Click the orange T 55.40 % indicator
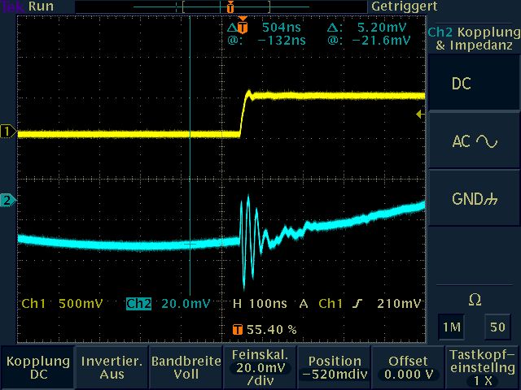The height and width of the screenshot is (390, 521). pos(264,330)
